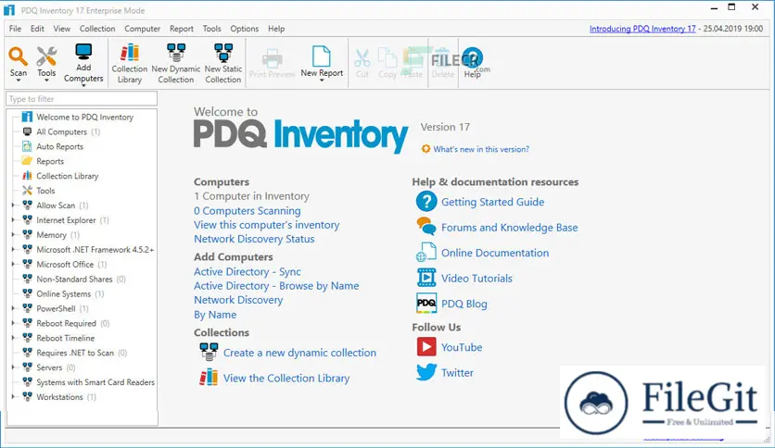Click the Cut scissors icon
The width and height of the screenshot is (775, 448).
tap(362, 58)
